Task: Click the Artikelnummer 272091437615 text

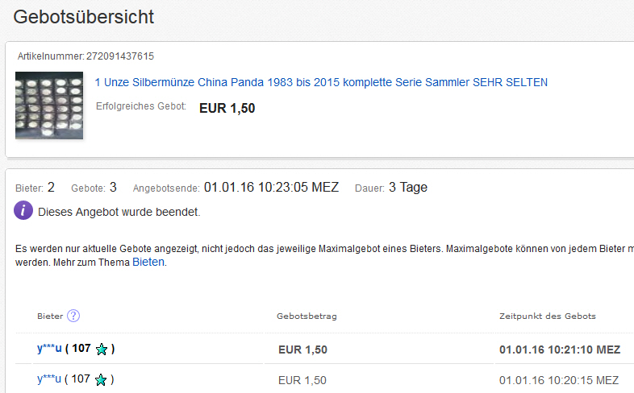Action: [x=119, y=56]
